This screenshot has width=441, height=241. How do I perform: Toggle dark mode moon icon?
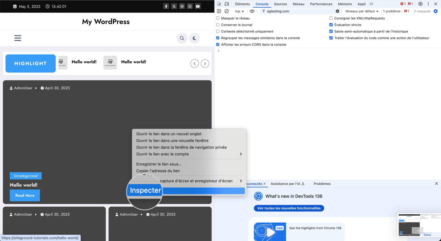(195, 38)
